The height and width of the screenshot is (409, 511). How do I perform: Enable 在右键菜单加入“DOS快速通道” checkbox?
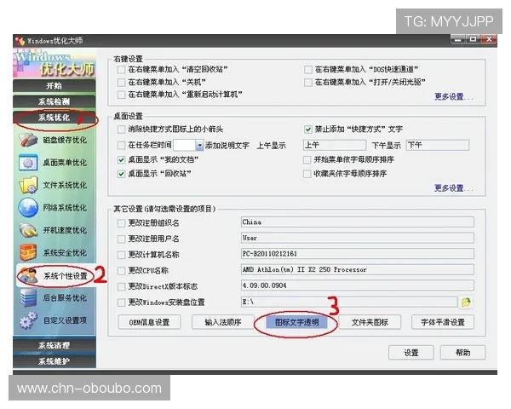tap(308, 70)
